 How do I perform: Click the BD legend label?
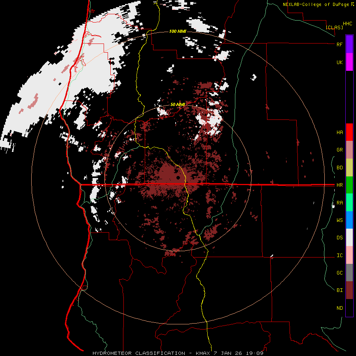339,168
